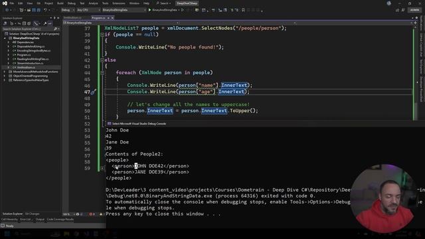The width and height of the screenshot is (425, 239).
Task: Collapse the foreach block on line 44
Action: point(102,72)
